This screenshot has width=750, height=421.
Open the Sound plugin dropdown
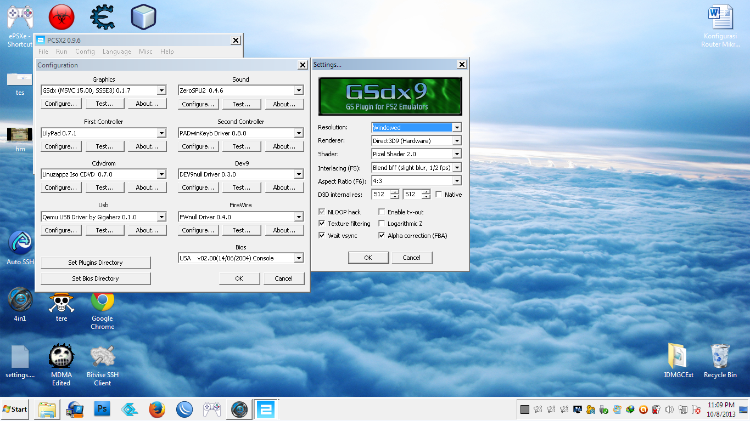coord(299,90)
